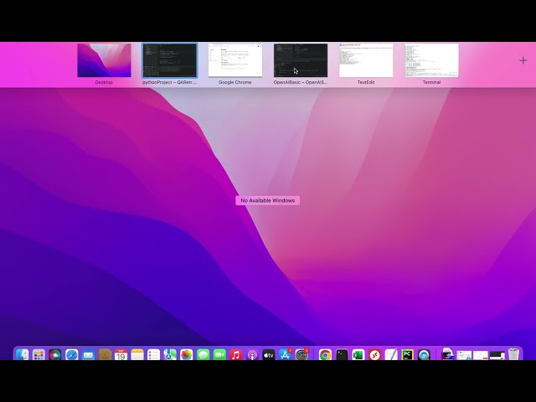
Task: Open Launchpad in the Dock
Action: [39, 355]
